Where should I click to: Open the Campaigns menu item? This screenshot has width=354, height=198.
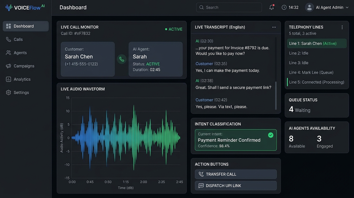pyautogui.click(x=26, y=66)
